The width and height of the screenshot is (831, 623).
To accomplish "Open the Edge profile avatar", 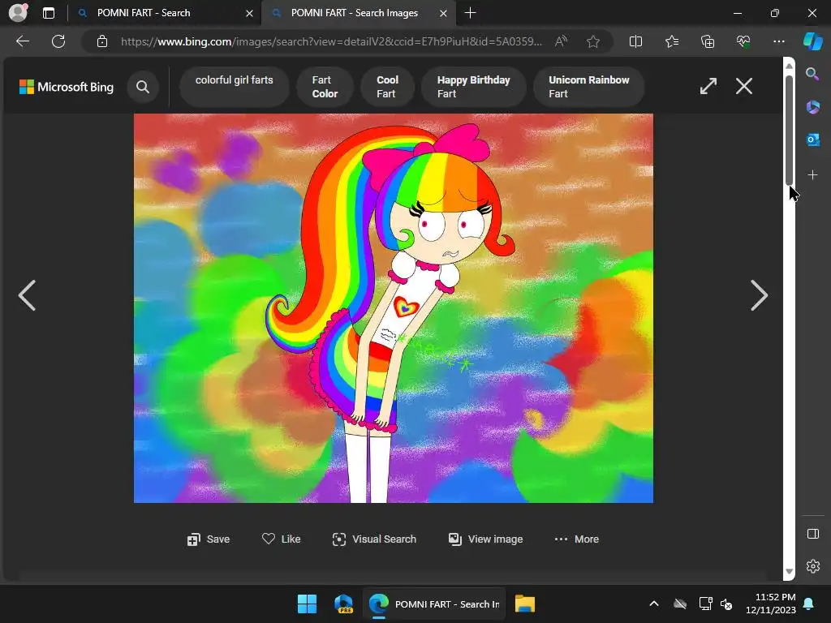I will pos(18,13).
